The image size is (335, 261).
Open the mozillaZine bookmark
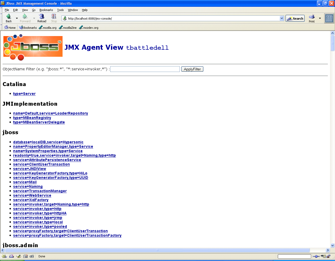[68, 27]
